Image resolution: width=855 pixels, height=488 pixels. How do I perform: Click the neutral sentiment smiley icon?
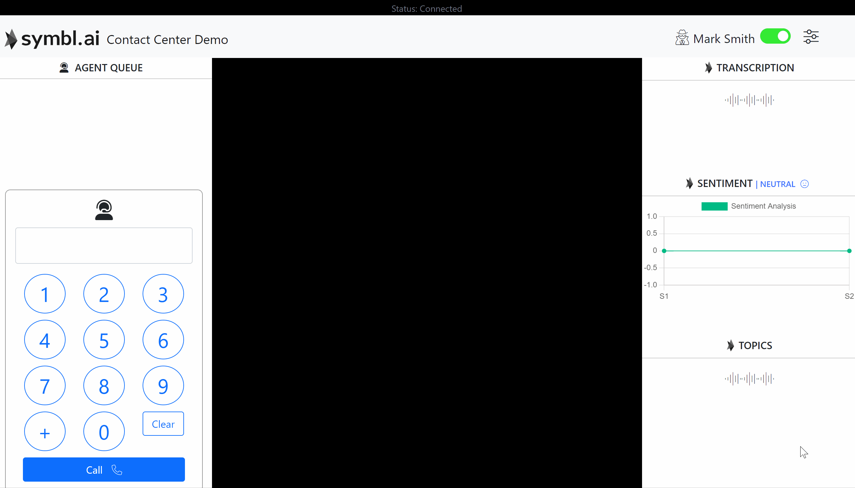tap(804, 184)
